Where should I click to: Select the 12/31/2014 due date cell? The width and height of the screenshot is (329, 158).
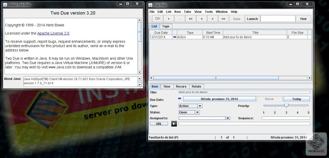(x=161, y=37)
